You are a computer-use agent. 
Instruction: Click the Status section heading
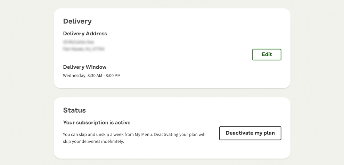[74, 110]
